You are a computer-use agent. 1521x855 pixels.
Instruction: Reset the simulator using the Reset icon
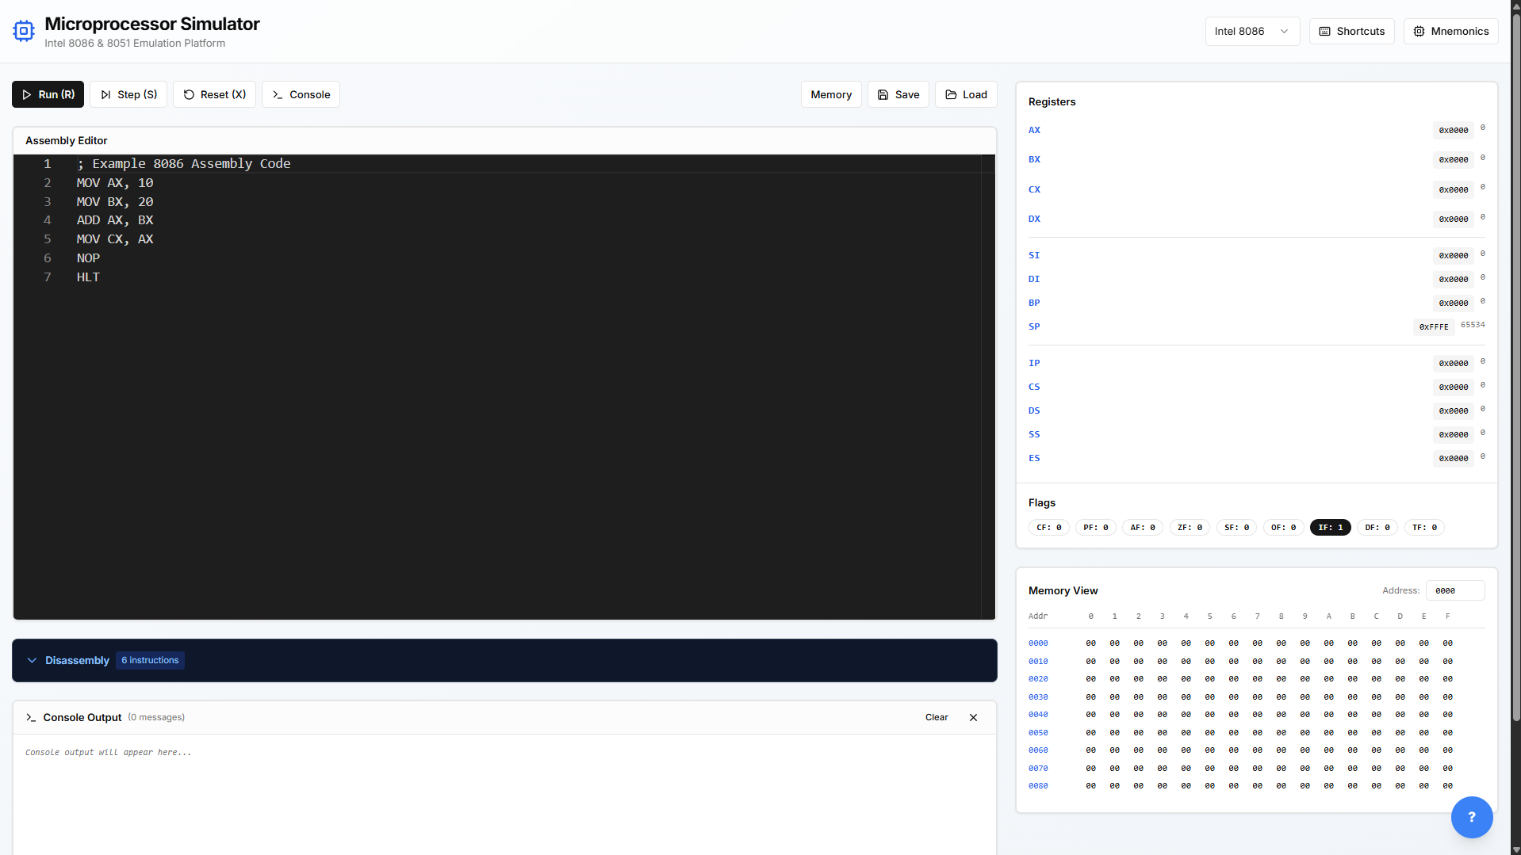click(189, 94)
